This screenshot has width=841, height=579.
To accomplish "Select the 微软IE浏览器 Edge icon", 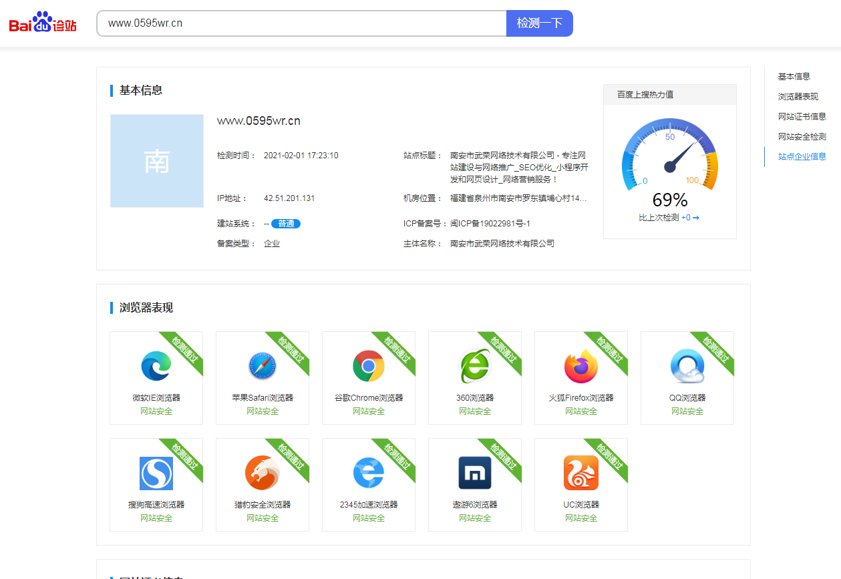I will click(156, 364).
